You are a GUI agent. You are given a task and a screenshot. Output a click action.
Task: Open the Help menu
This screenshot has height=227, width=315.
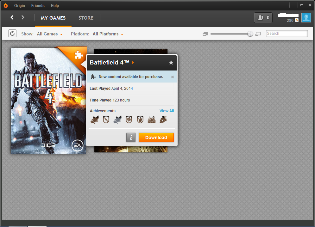pos(55,6)
